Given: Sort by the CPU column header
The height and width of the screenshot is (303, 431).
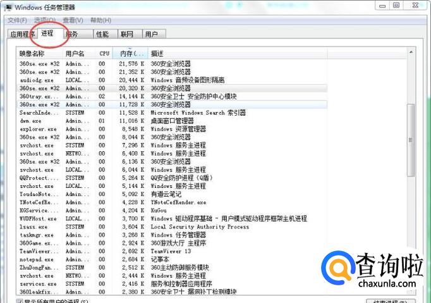Looking at the screenshot, I should (x=104, y=54).
